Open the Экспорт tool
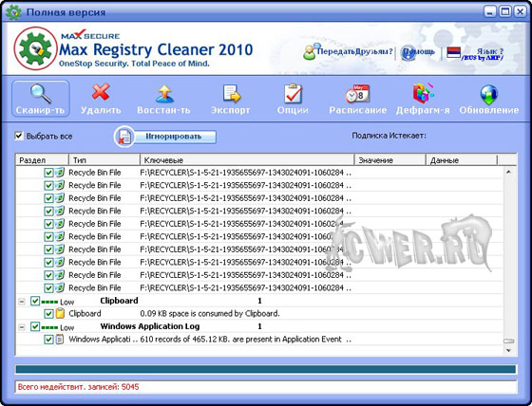 pos(231,99)
